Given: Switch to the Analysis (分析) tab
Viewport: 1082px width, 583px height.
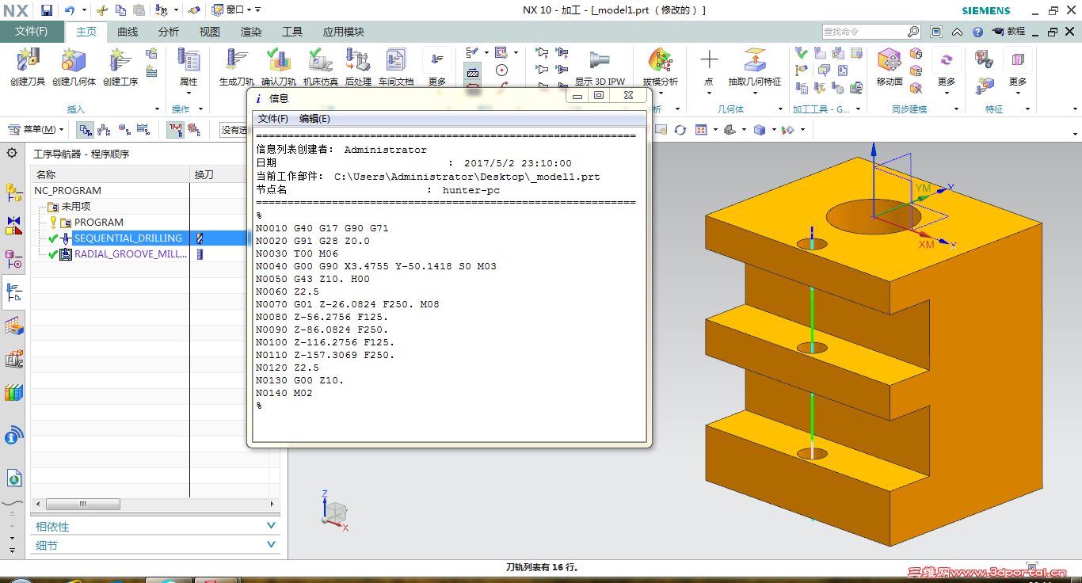Looking at the screenshot, I should pos(169,32).
